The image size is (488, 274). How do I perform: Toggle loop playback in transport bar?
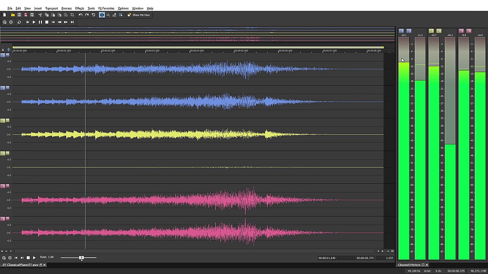[x=19, y=22]
